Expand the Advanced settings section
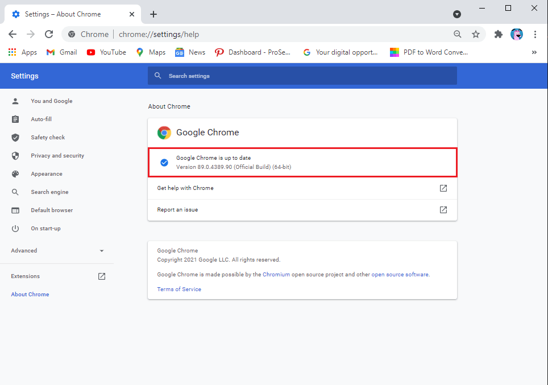 [57, 251]
